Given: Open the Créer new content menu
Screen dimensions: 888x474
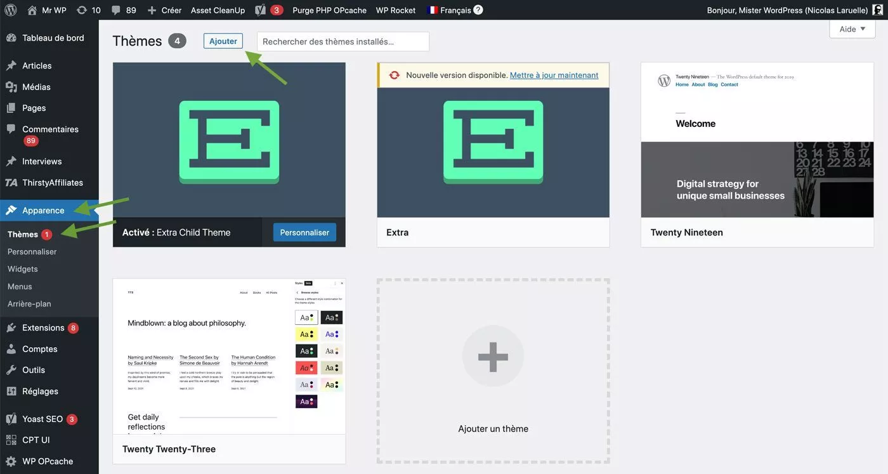Looking at the screenshot, I should click(x=164, y=10).
